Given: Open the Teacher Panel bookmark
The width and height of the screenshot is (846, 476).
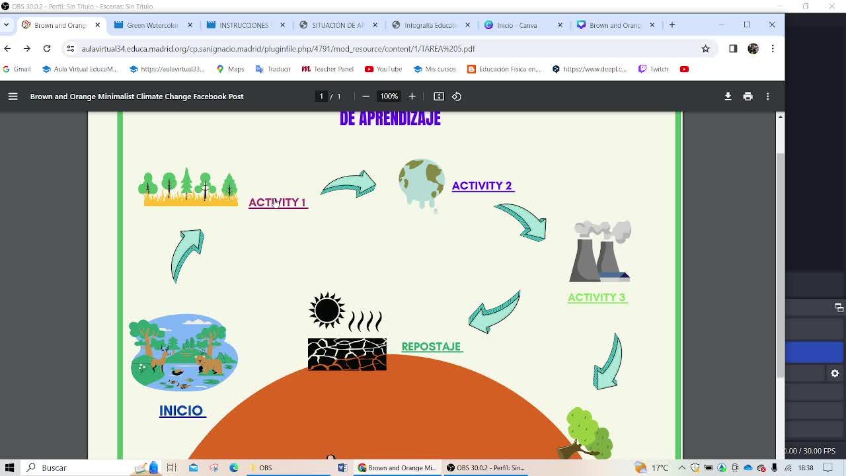Looking at the screenshot, I should pyautogui.click(x=328, y=69).
